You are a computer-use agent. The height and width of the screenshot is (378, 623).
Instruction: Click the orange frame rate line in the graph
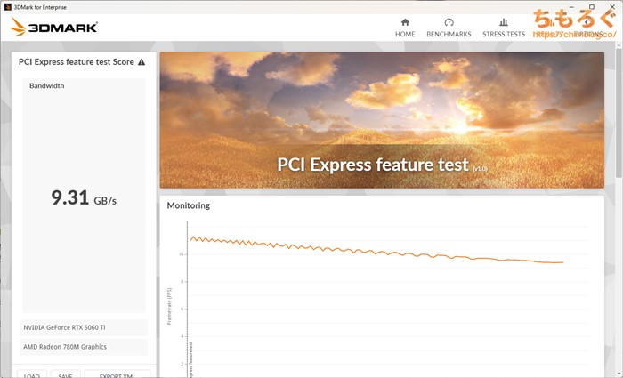click(x=376, y=251)
